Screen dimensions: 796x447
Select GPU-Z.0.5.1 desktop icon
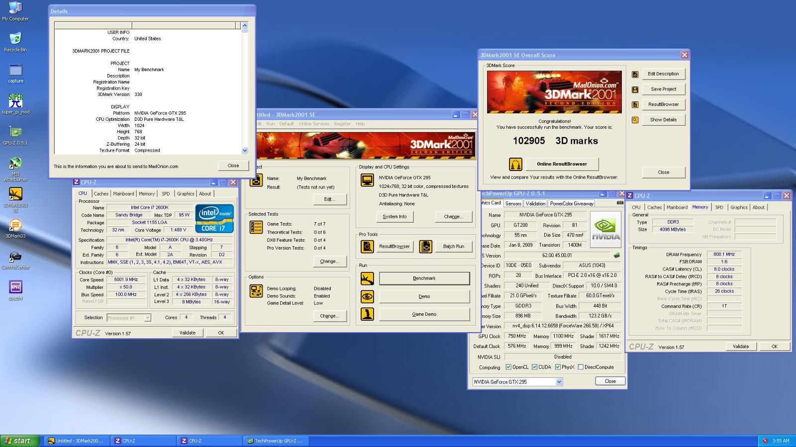click(x=15, y=135)
